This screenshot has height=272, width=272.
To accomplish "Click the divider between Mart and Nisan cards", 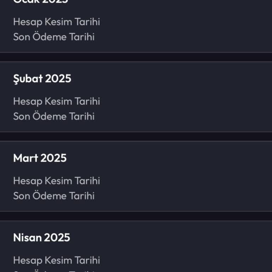I will pos(136,216).
